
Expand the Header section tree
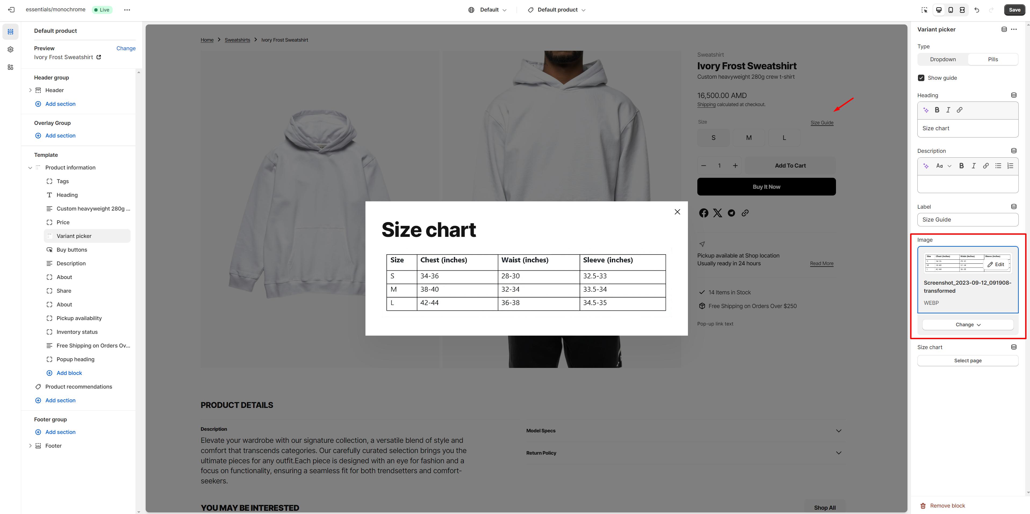(30, 90)
